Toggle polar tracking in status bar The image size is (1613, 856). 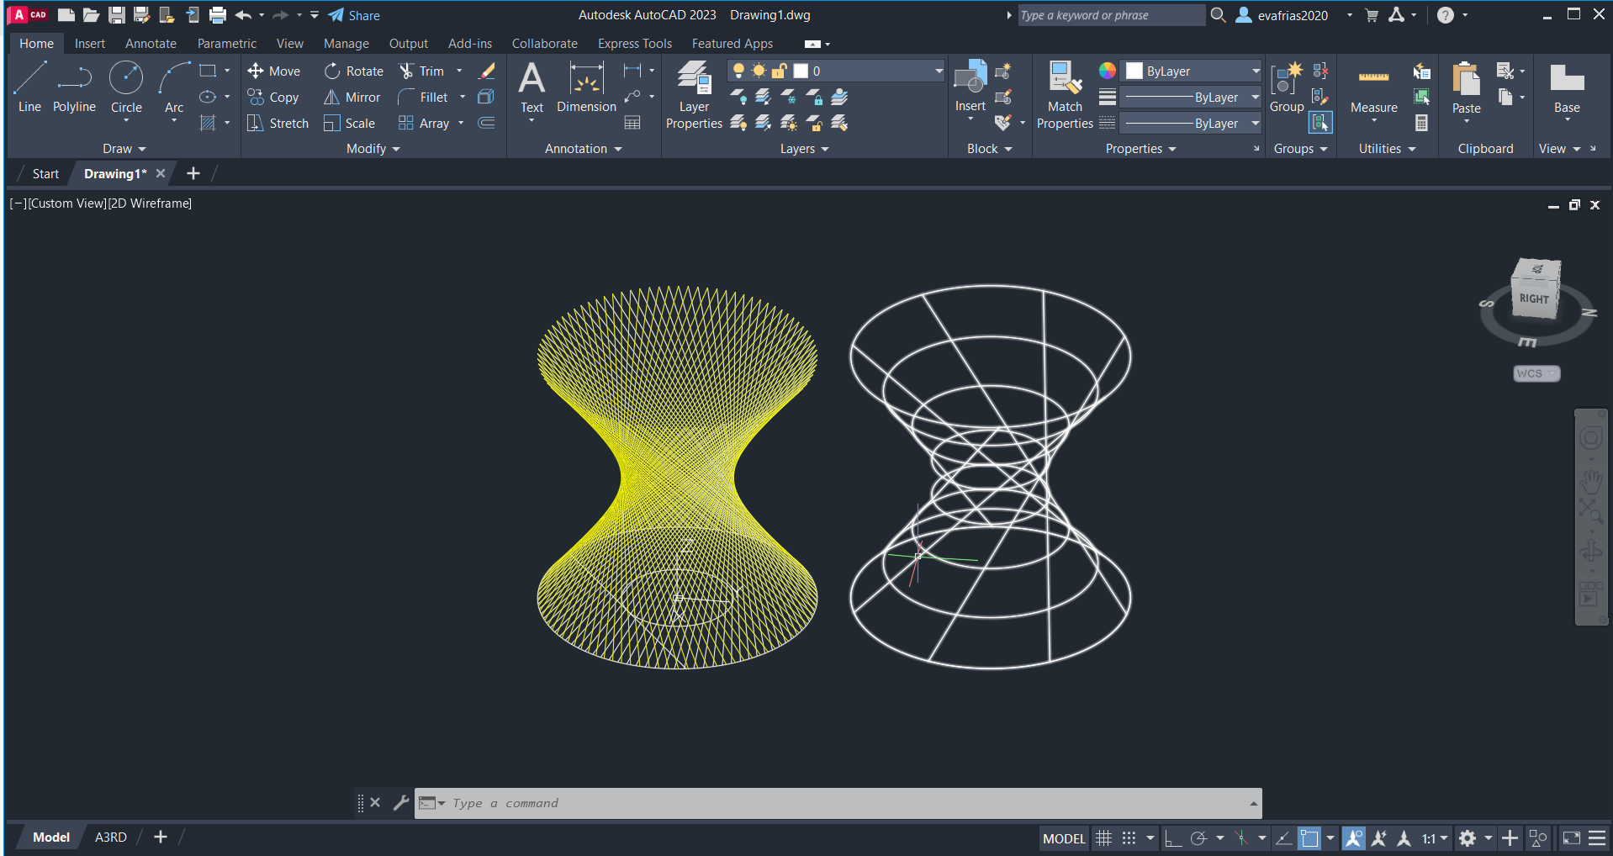(x=1198, y=838)
